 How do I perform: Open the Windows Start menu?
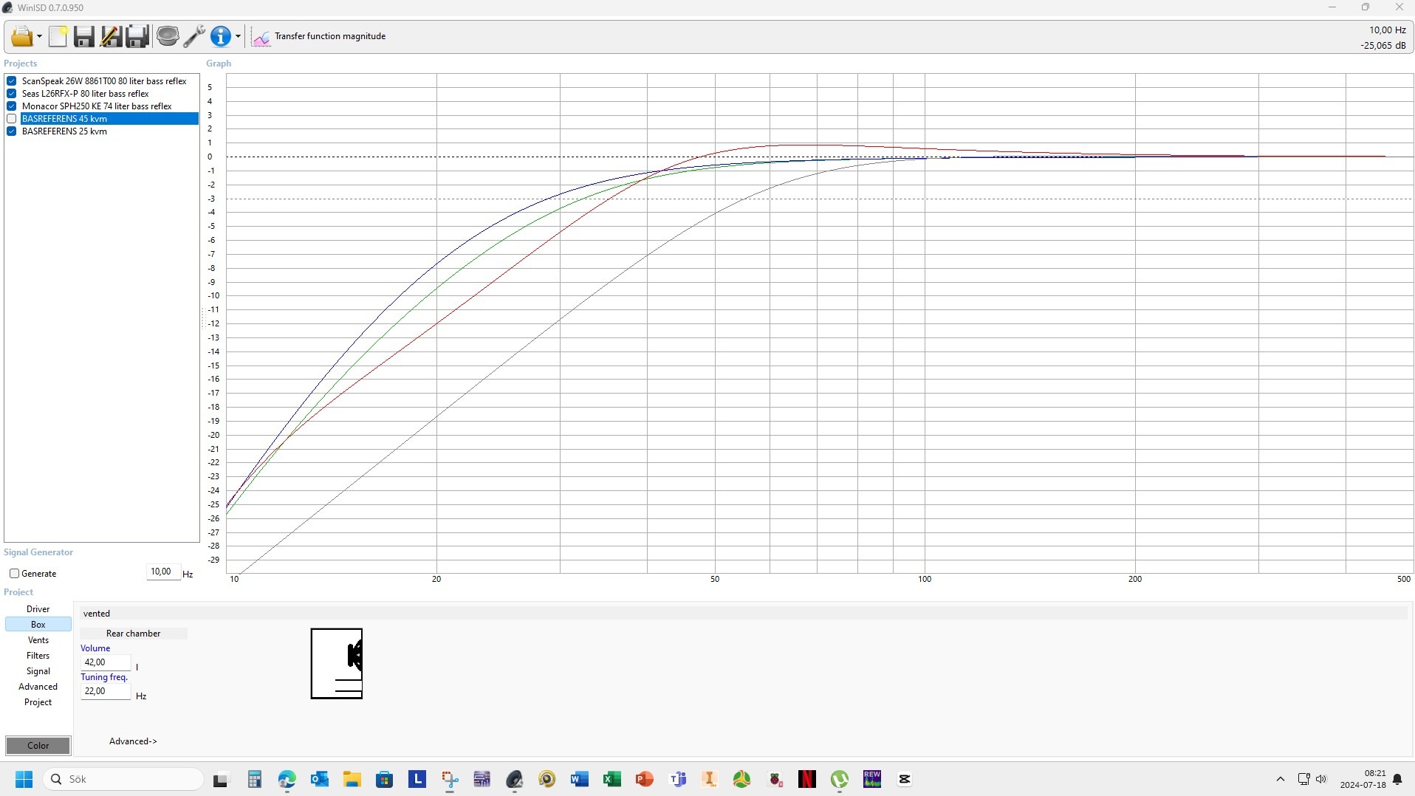[24, 779]
